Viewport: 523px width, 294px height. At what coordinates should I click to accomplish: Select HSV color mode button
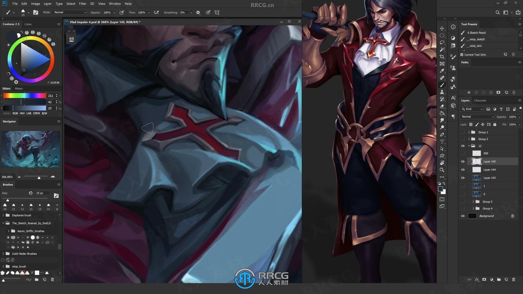click(x=22, y=113)
